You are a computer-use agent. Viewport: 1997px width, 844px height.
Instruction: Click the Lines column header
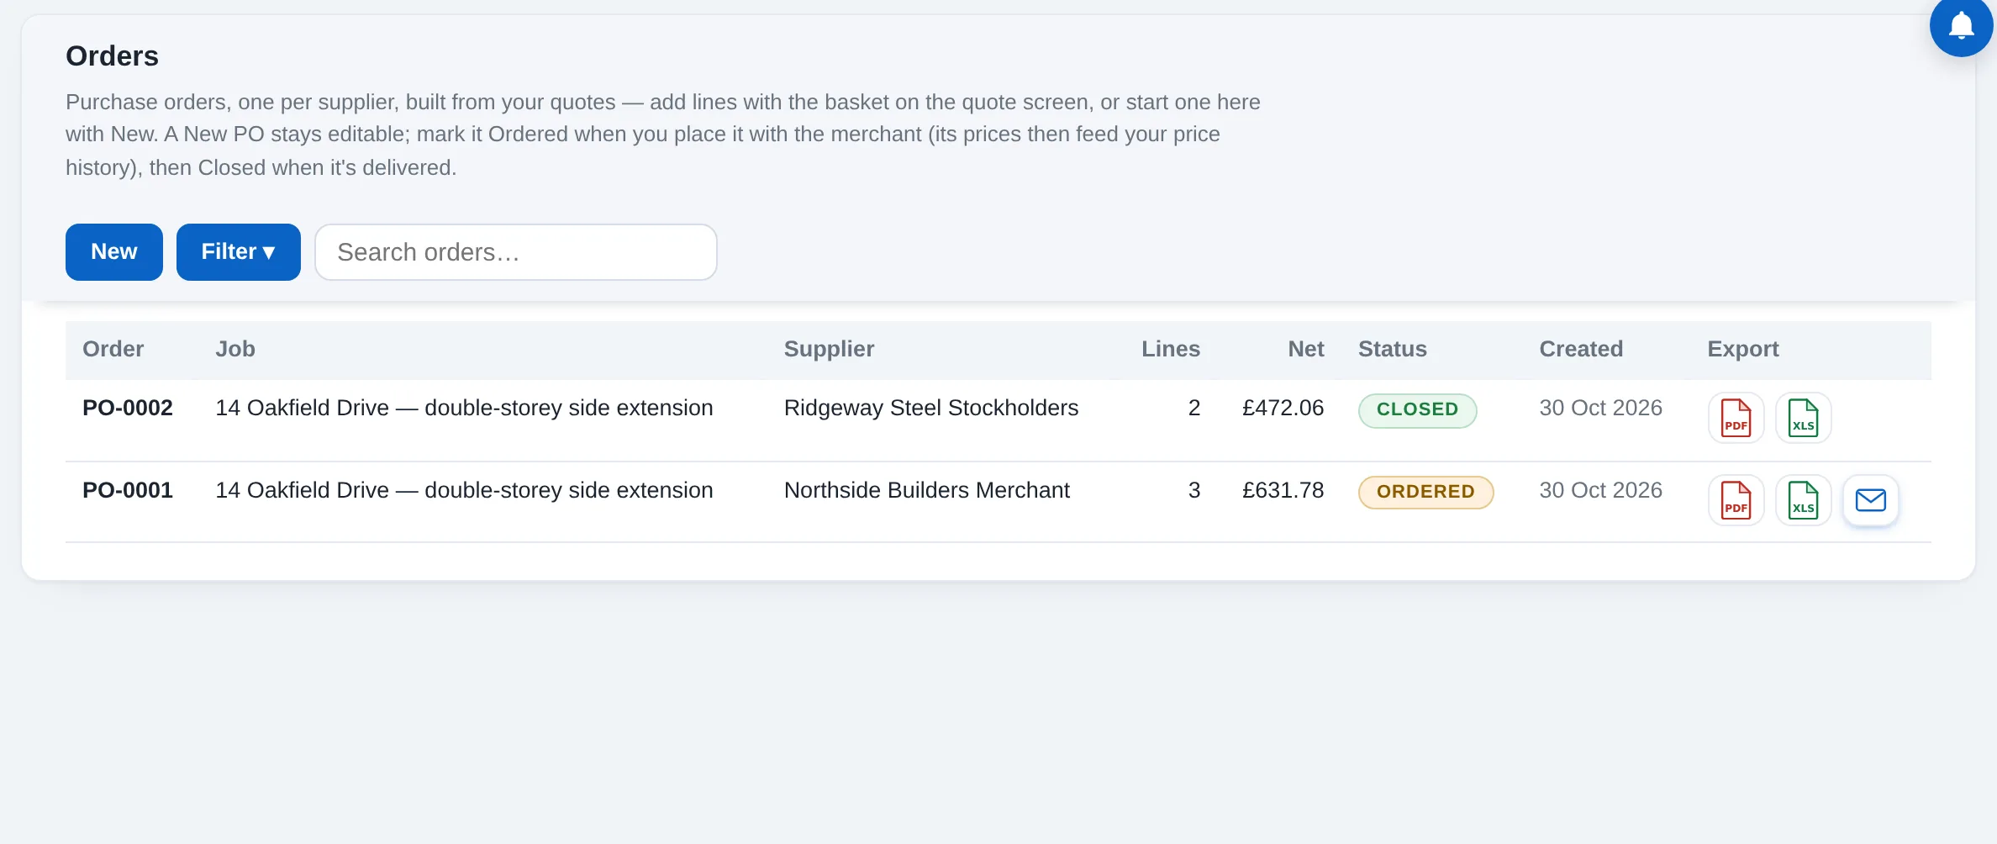coord(1170,349)
